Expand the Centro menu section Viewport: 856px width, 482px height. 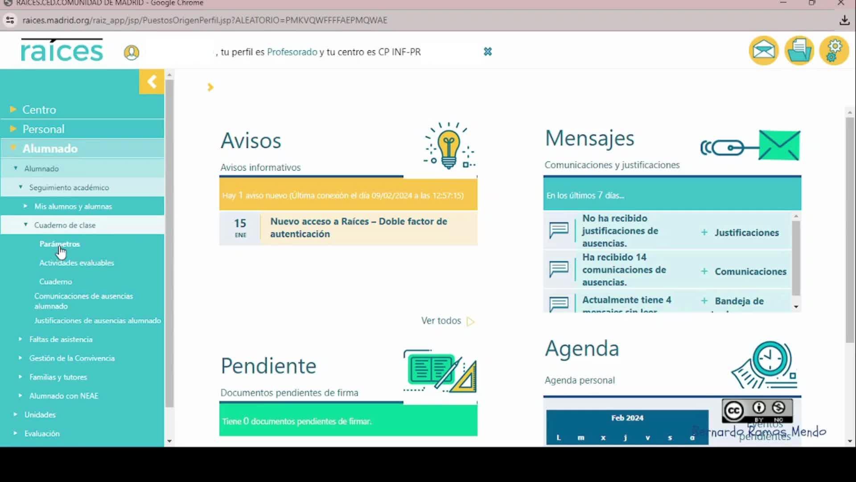(39, 109)
